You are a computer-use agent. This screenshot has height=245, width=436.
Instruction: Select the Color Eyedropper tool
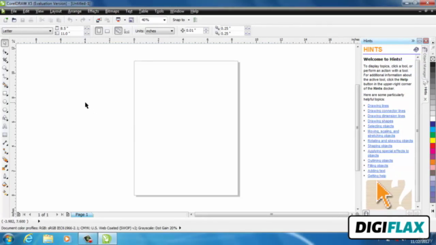pos(5,168)
